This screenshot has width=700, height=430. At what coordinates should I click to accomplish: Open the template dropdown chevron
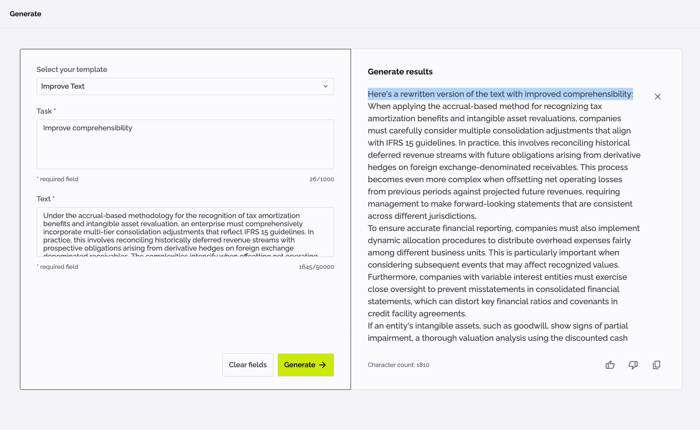tap(325, 86)
